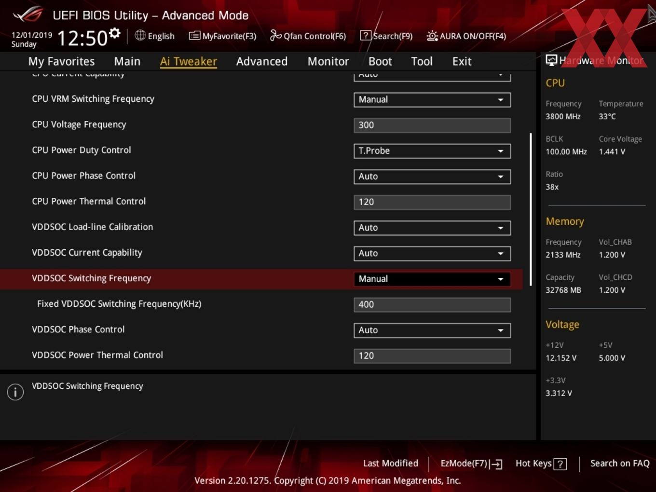Click the MyFavorite list icon
Screen dimensions: 656x492
click(x=194, y=36)
